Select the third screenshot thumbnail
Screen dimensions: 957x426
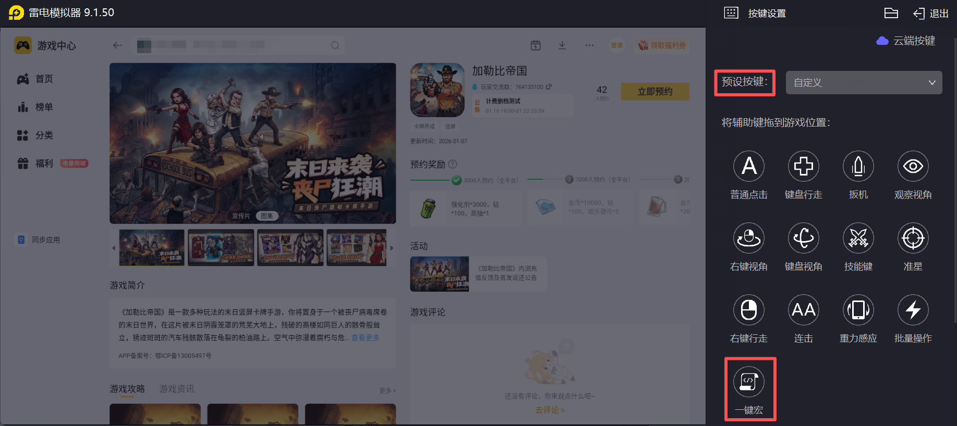point(290,247)
